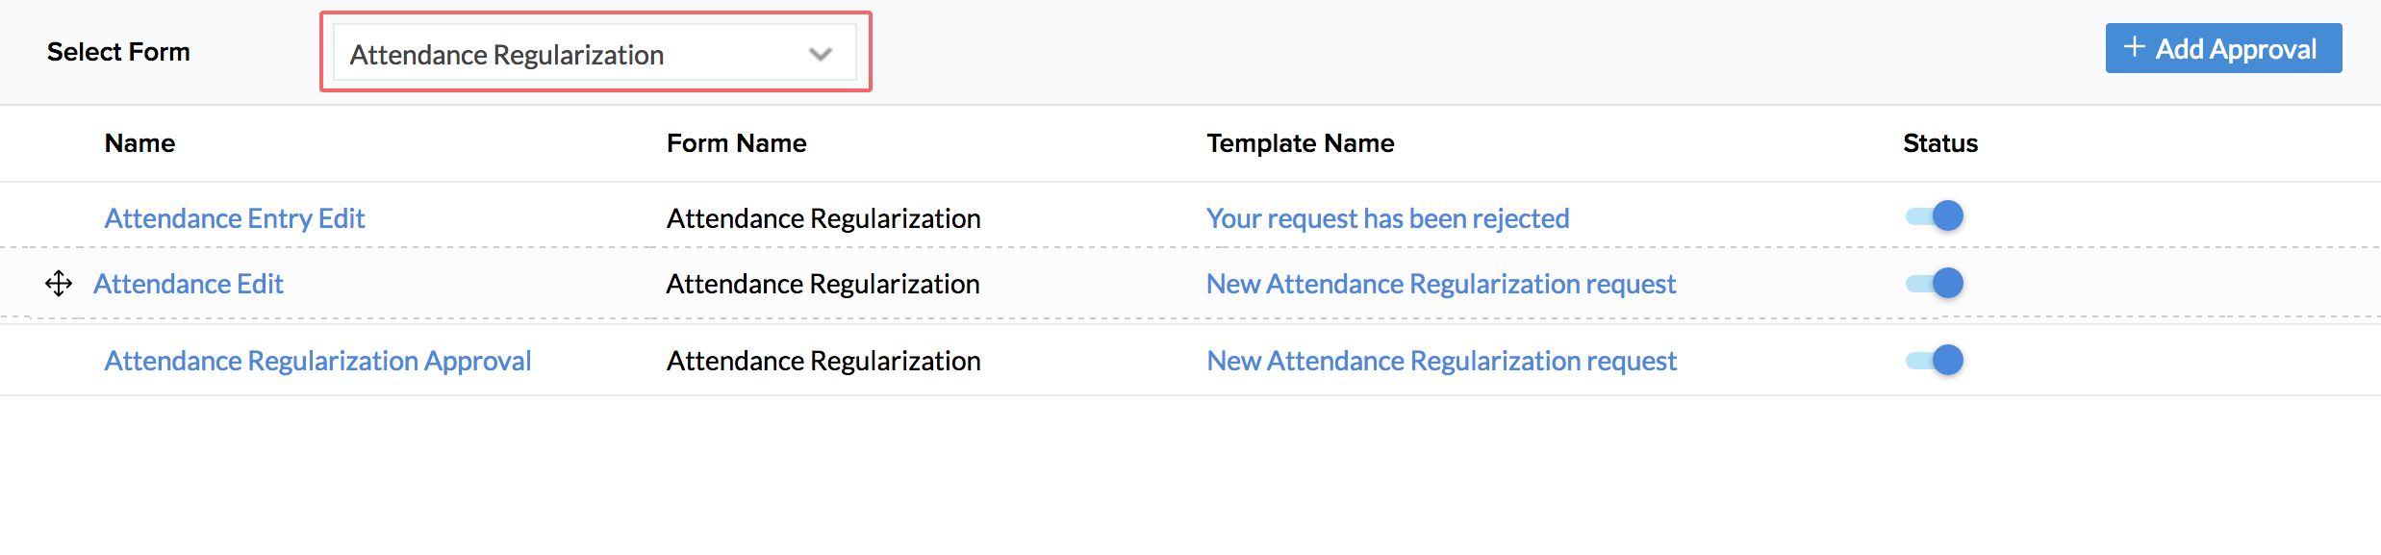Open 'Your request has been rejected' template
The image size is (2381, 555).
click(1387, 218)
